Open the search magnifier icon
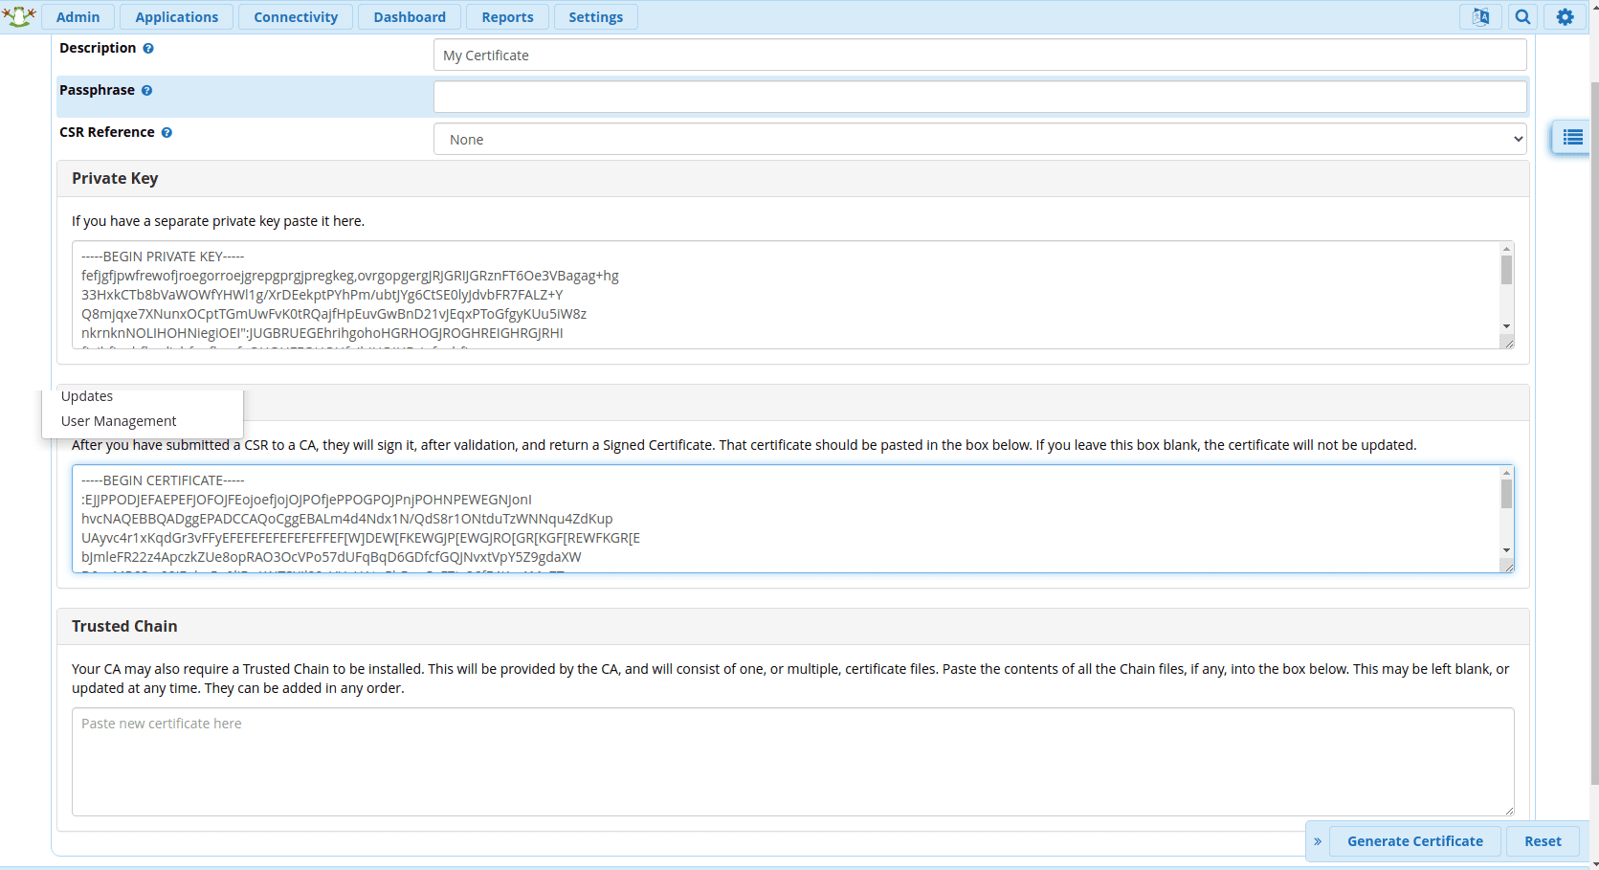Image resolution: width=1599 pixels, height=870 pixels. click(1522, 17)
